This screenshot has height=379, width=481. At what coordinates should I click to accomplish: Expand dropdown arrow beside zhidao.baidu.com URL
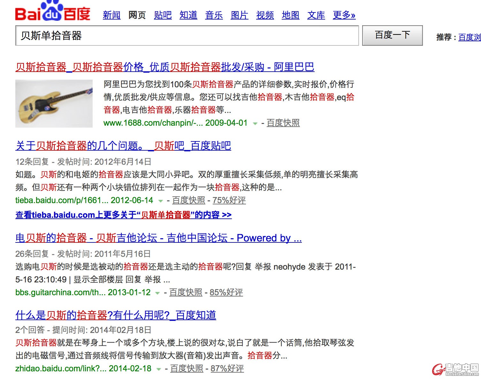tap(158, 369)
